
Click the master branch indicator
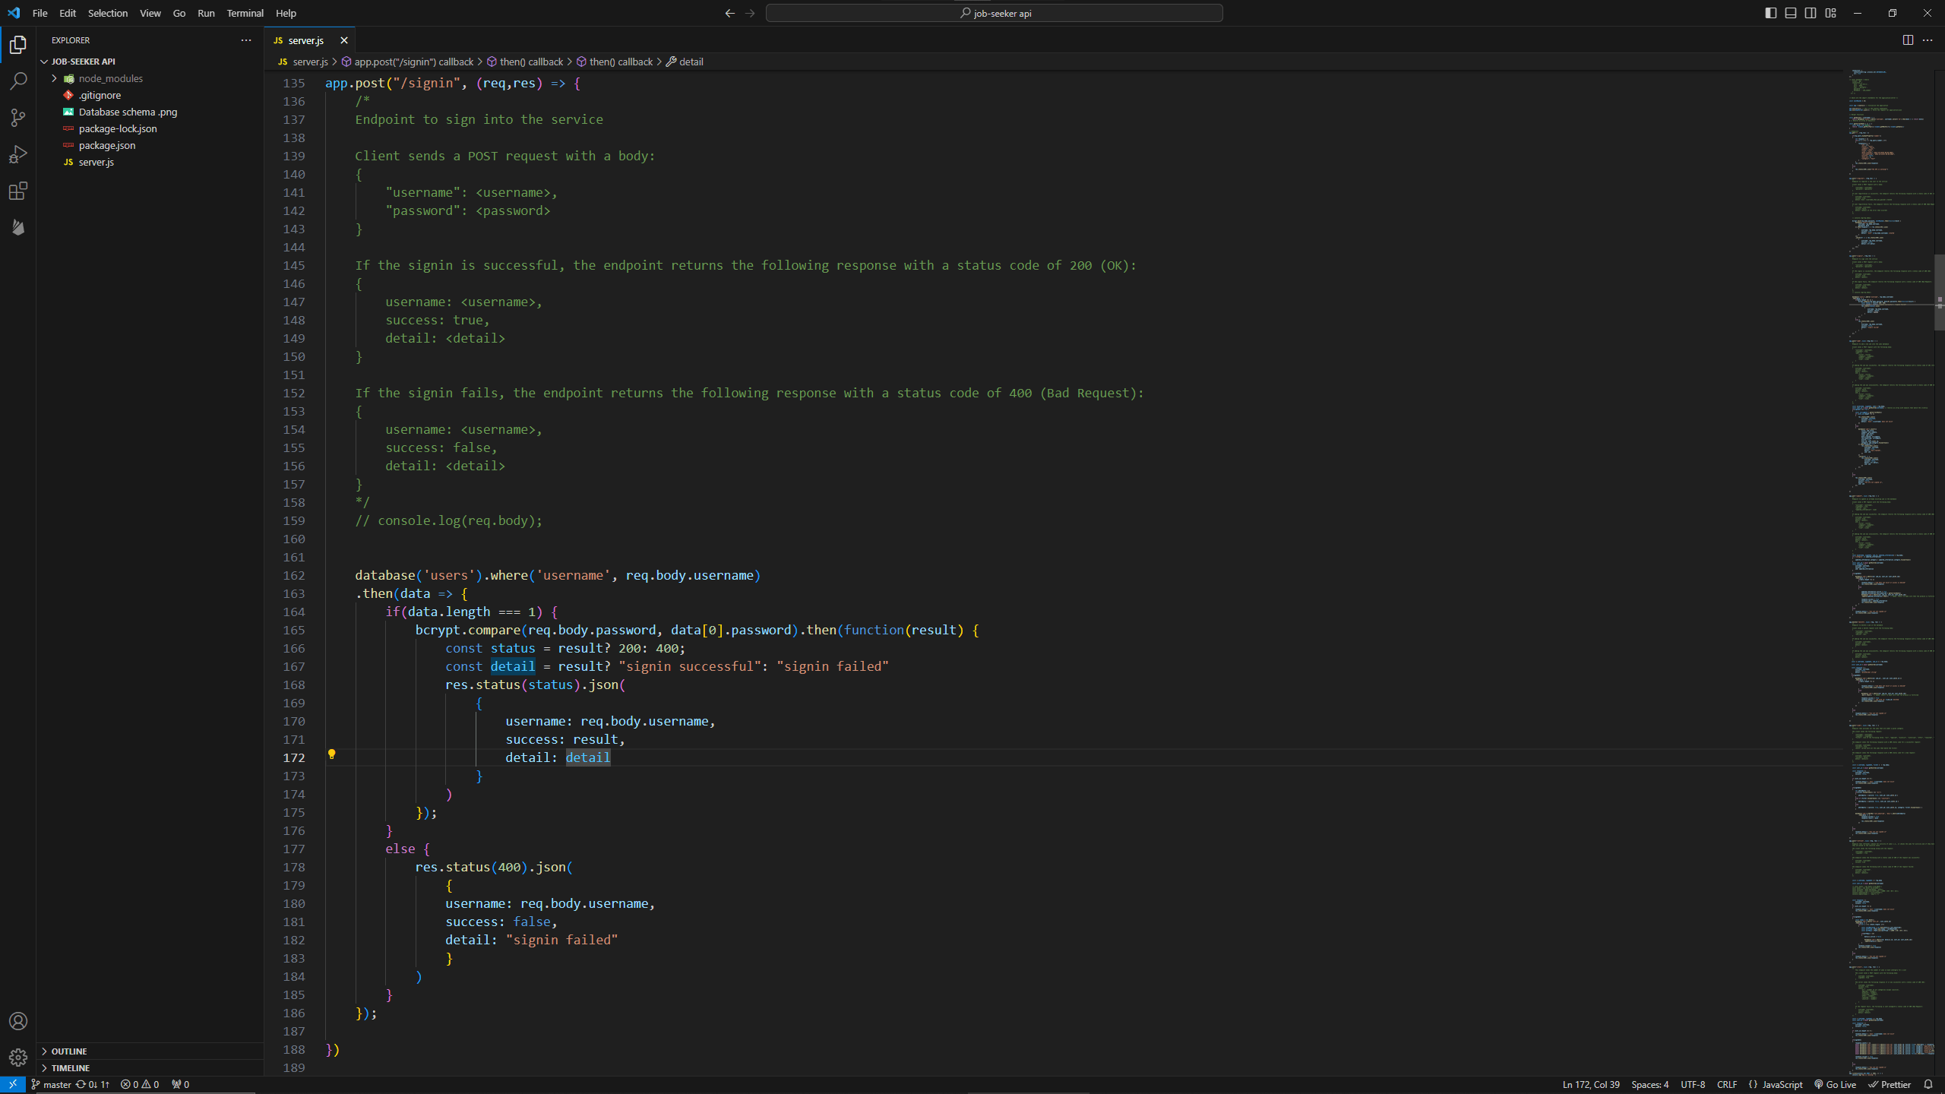click(52, 1084)
